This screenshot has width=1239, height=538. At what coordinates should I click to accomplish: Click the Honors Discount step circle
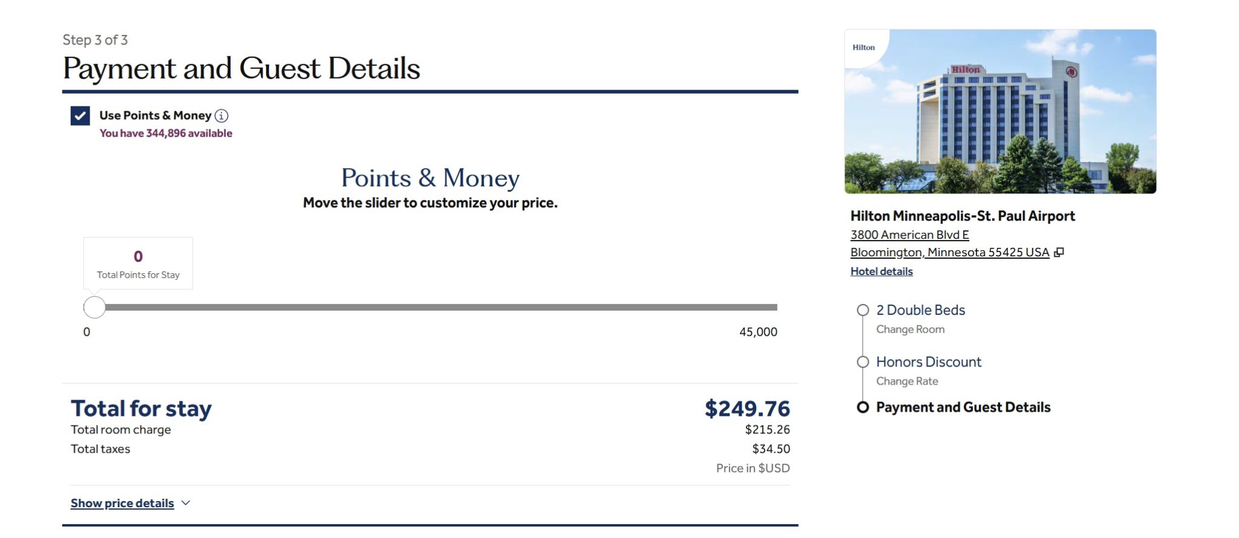point(863,362)
